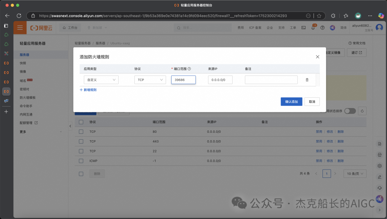Open Cloud Shell terminal icon
The width and height of the screenshot is (387, 219).
point(304,28)
